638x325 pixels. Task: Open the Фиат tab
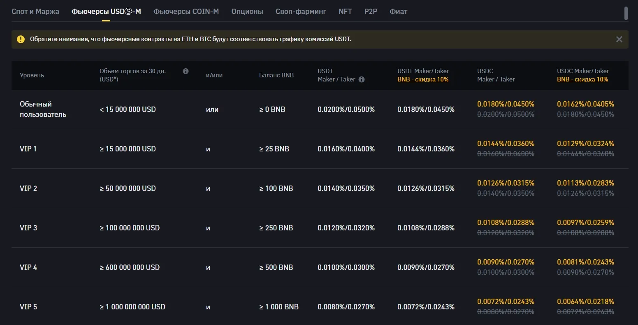tap(398, 12)
